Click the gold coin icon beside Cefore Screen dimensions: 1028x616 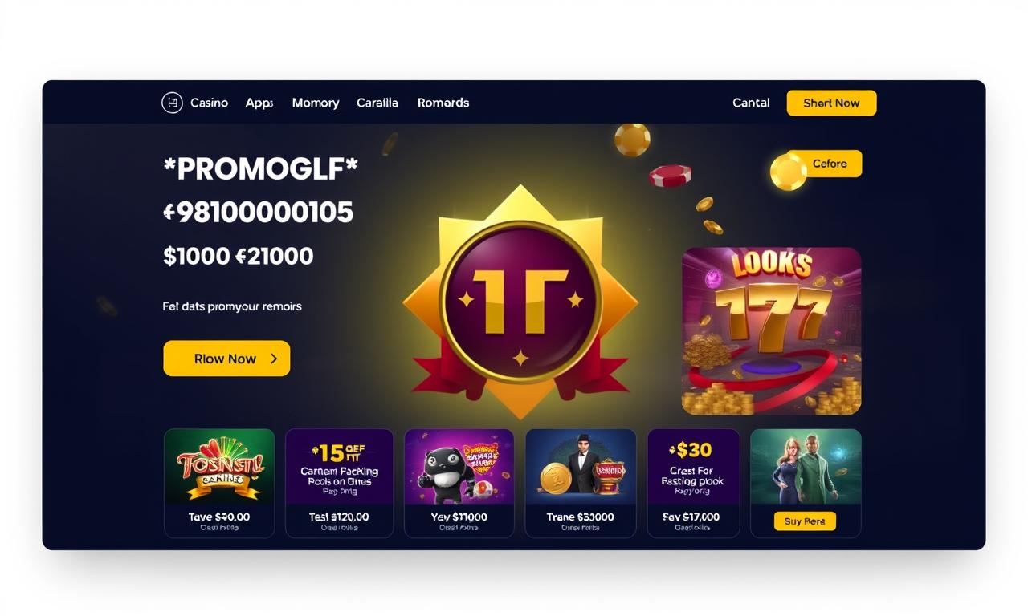coord(788,172)
